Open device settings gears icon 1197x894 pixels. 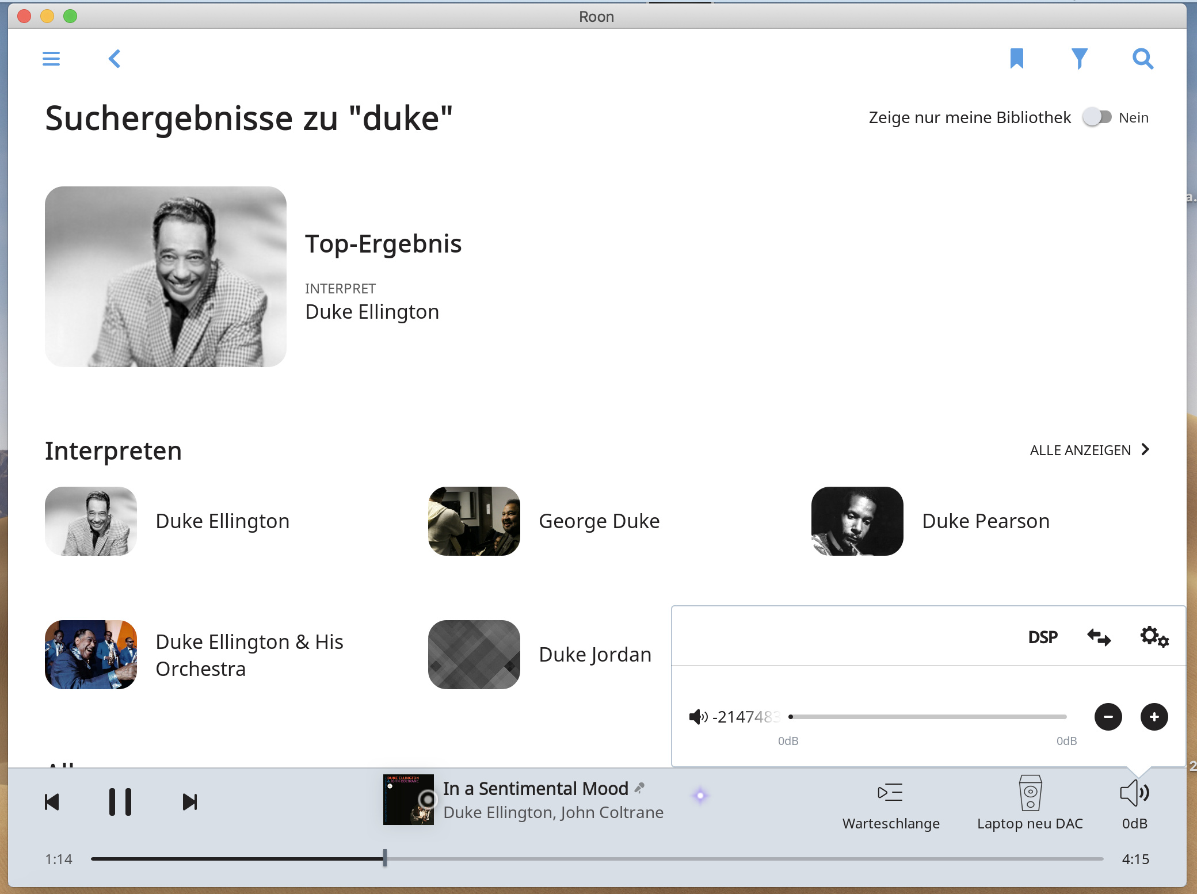[1154, 637]
